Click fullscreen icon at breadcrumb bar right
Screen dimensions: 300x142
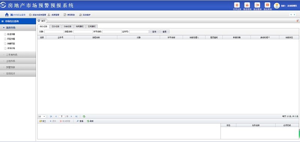pos(298,21)
